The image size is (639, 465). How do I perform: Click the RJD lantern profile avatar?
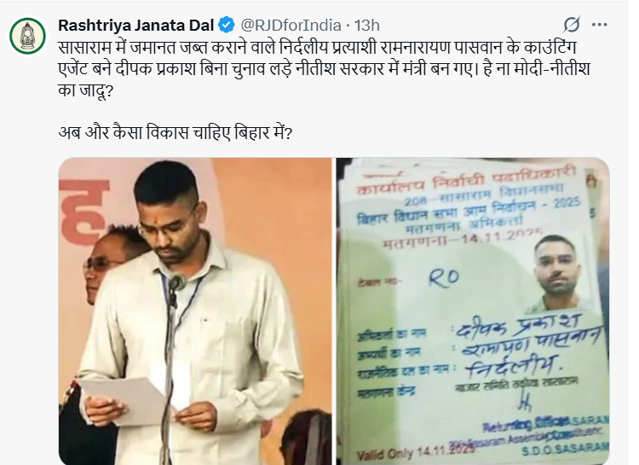pyautogui.click(x=27, y=36)
